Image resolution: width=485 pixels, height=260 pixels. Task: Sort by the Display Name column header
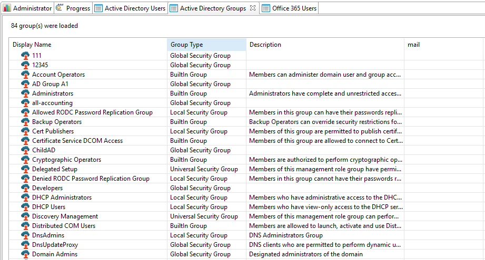point(32,45)
